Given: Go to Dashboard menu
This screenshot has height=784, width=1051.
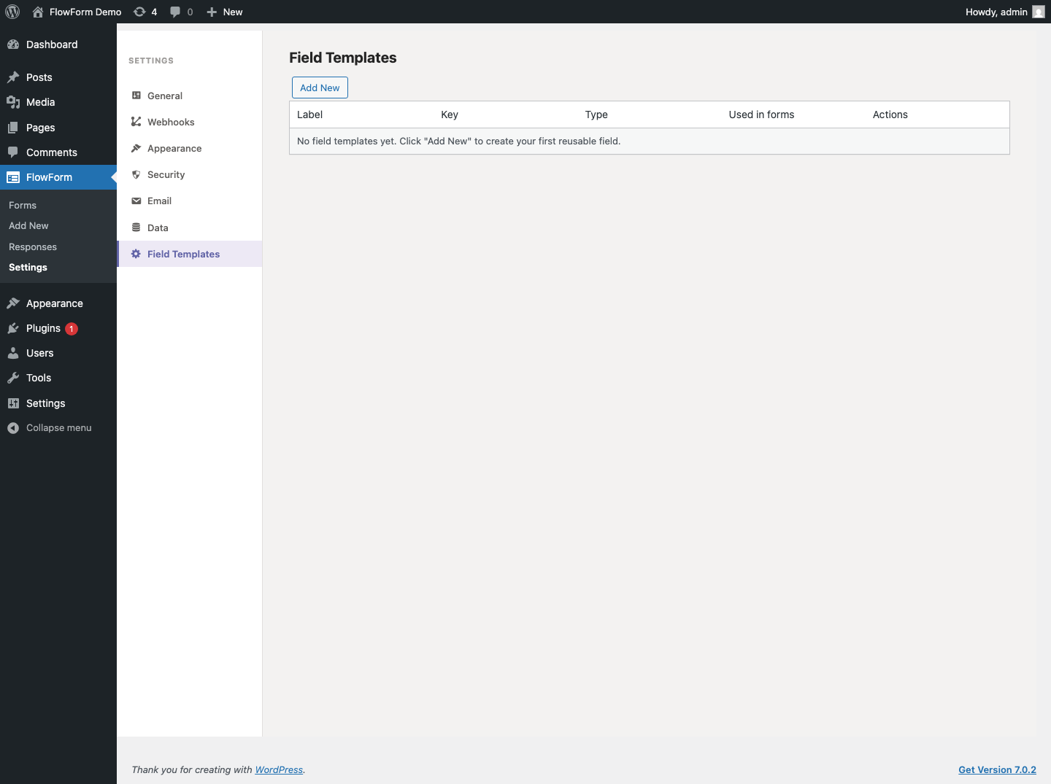Looking at the screenshot, I should pyautogui.click(x=52, y=44).
